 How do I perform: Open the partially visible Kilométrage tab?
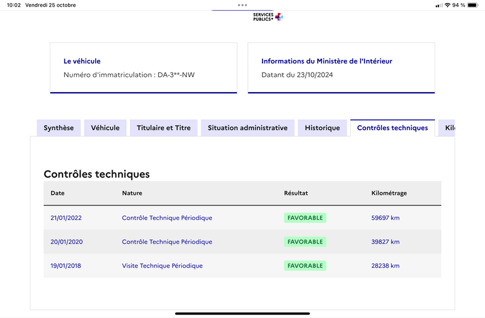coord(447,128)
